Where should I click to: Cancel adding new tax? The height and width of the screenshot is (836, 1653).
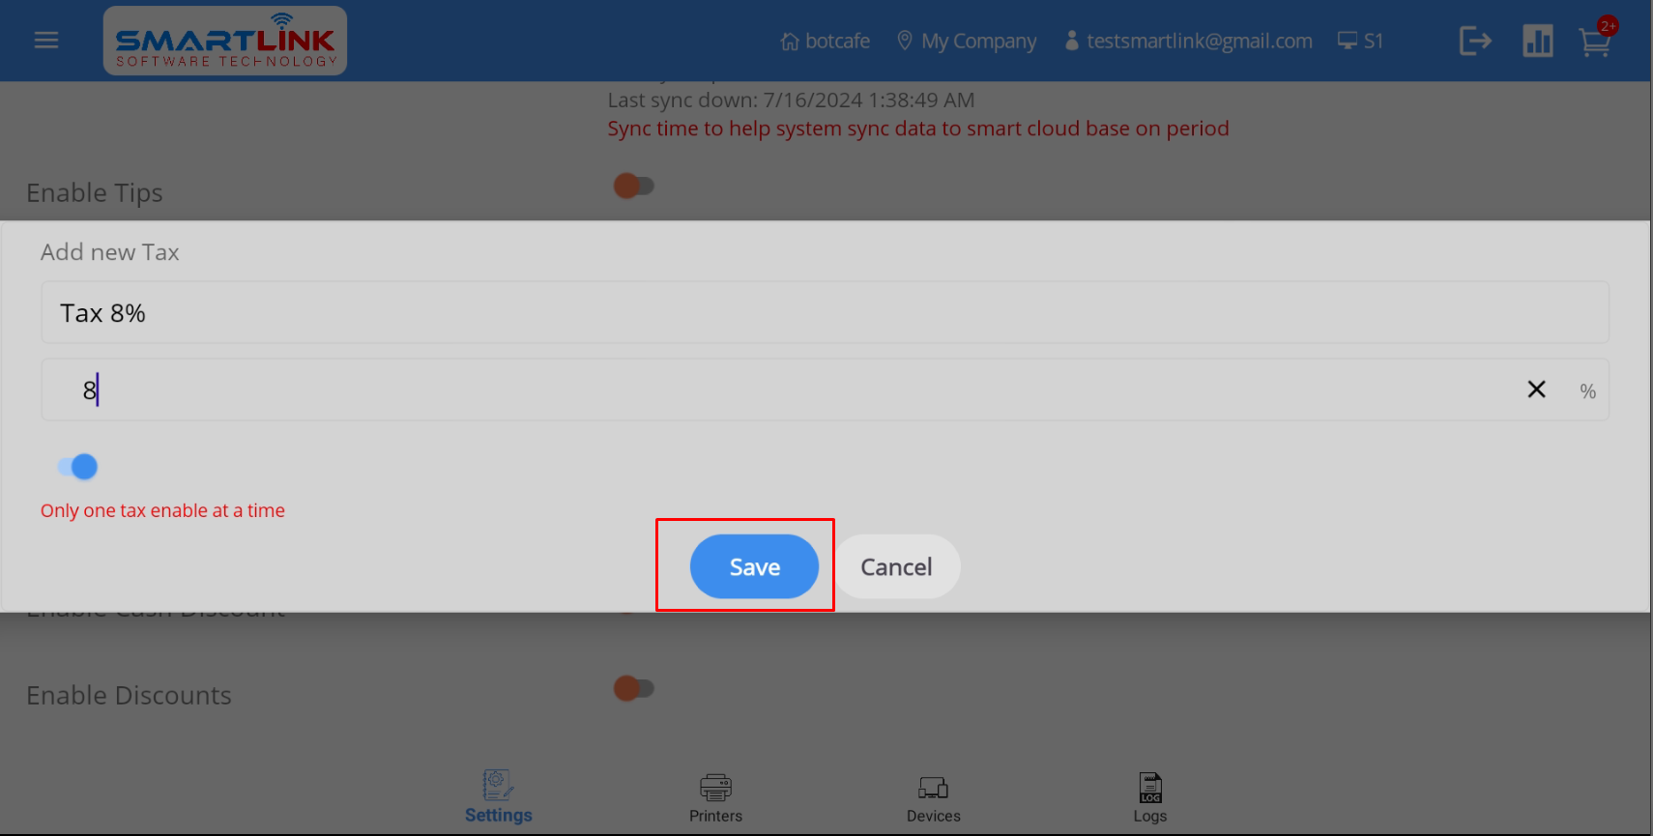pos(896,566)
